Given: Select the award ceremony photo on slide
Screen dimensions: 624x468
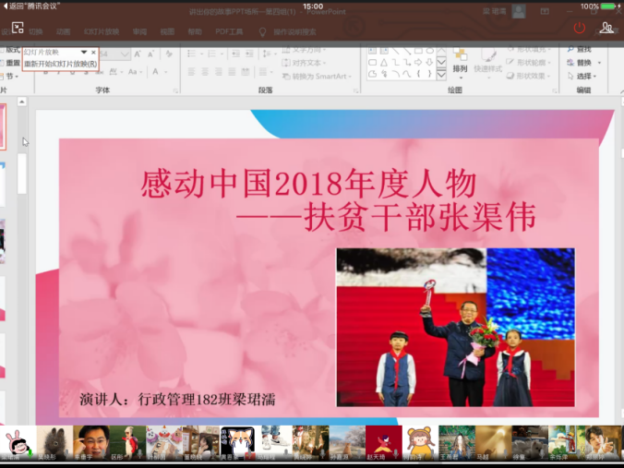Looking at the screenshot, I should [455, 327].
